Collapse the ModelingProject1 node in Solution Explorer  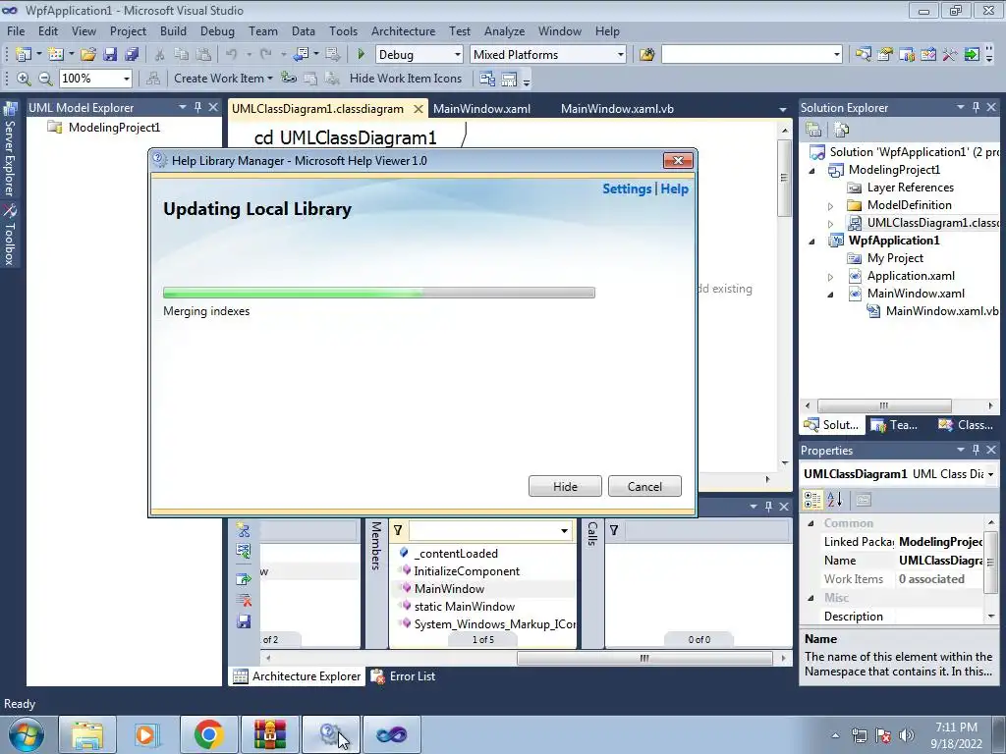(x=811, y=171)
